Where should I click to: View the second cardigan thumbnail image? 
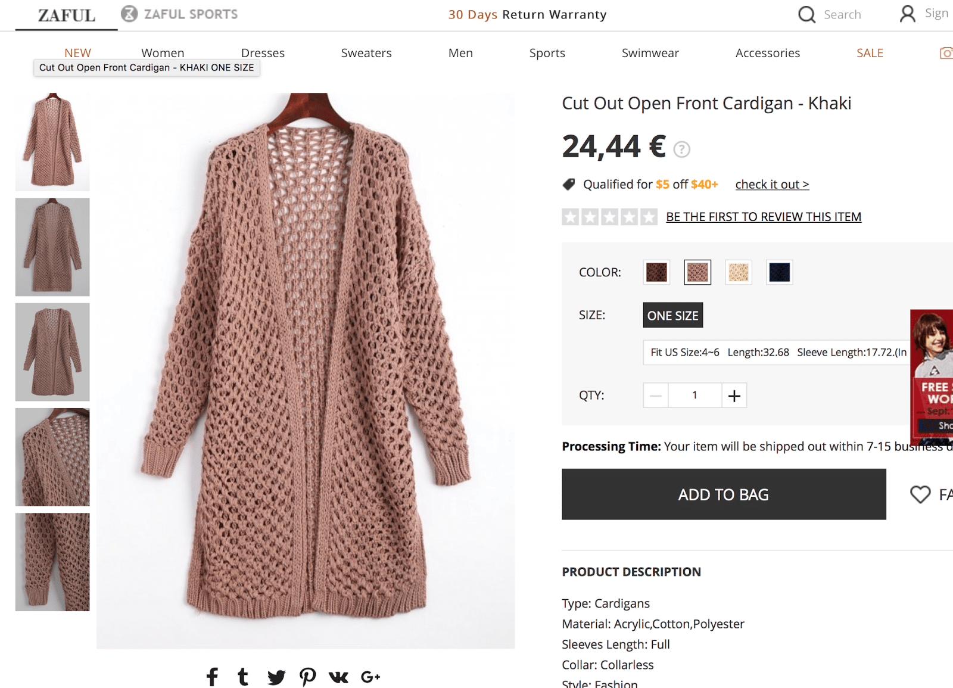click(x=52, y=247)
